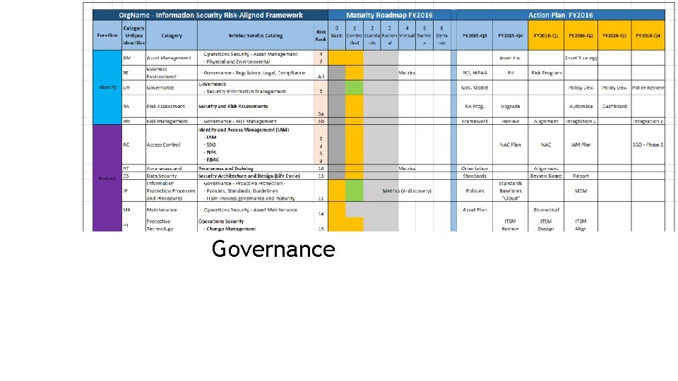Click the Upgrade action cell
Viewport: 678px width, 381px height.
pos(510,107)
